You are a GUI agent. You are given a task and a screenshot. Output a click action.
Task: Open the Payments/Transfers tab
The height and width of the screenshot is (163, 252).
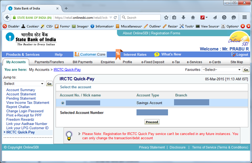(x=49, y=62)
